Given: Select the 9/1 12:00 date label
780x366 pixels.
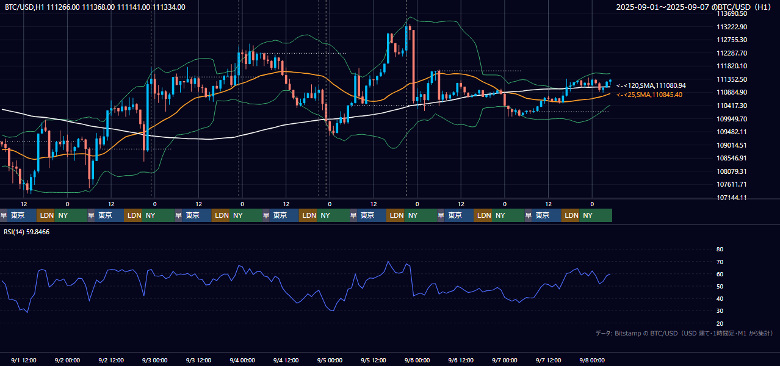Looking at the screenshot, I should [x=24, y=360].
